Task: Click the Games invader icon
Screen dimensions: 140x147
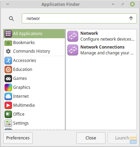Action: (8, 78)
